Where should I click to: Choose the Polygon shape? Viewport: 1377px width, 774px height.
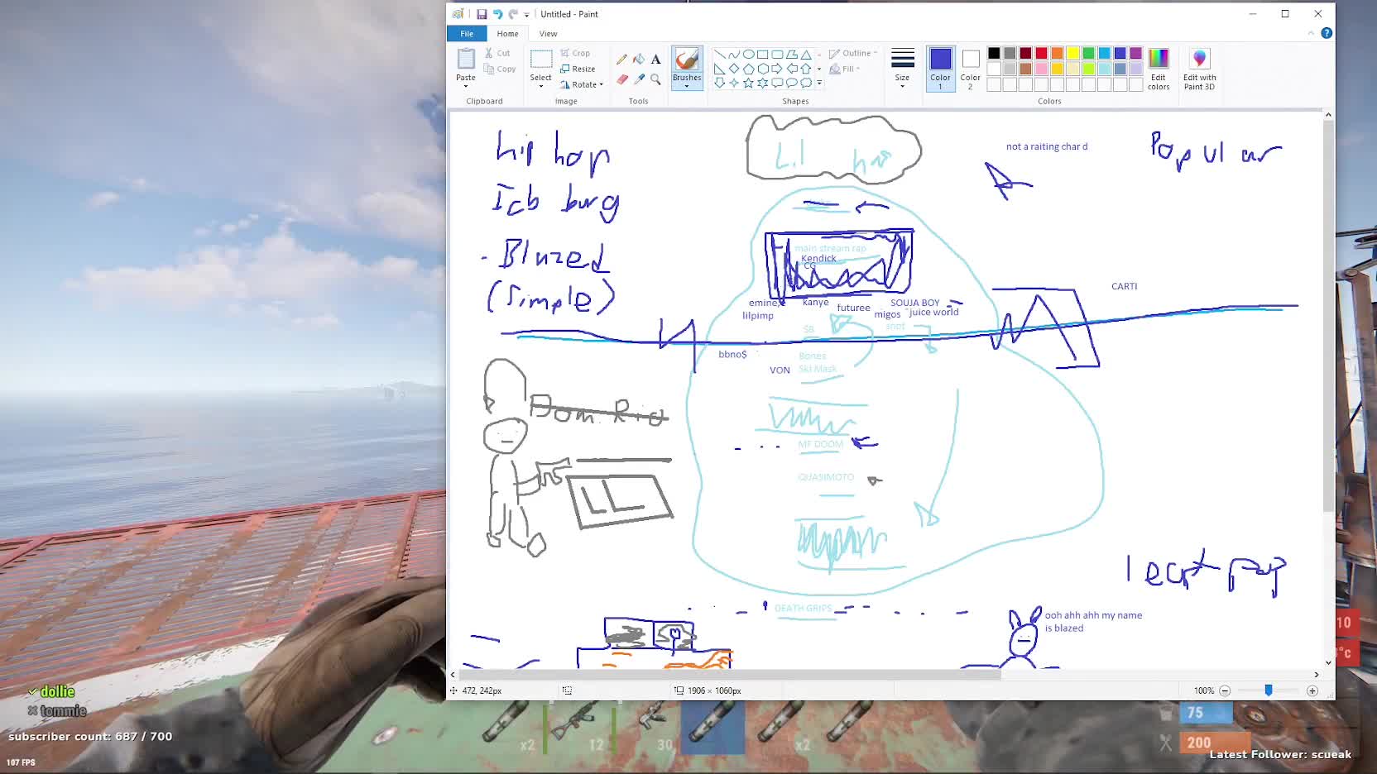(x=792, y=55)
